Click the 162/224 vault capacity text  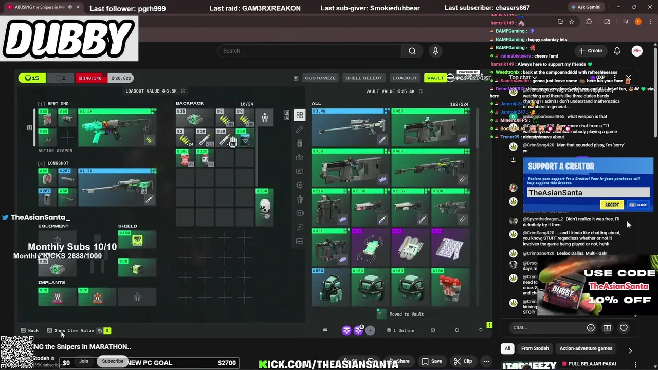pos(459,104)
